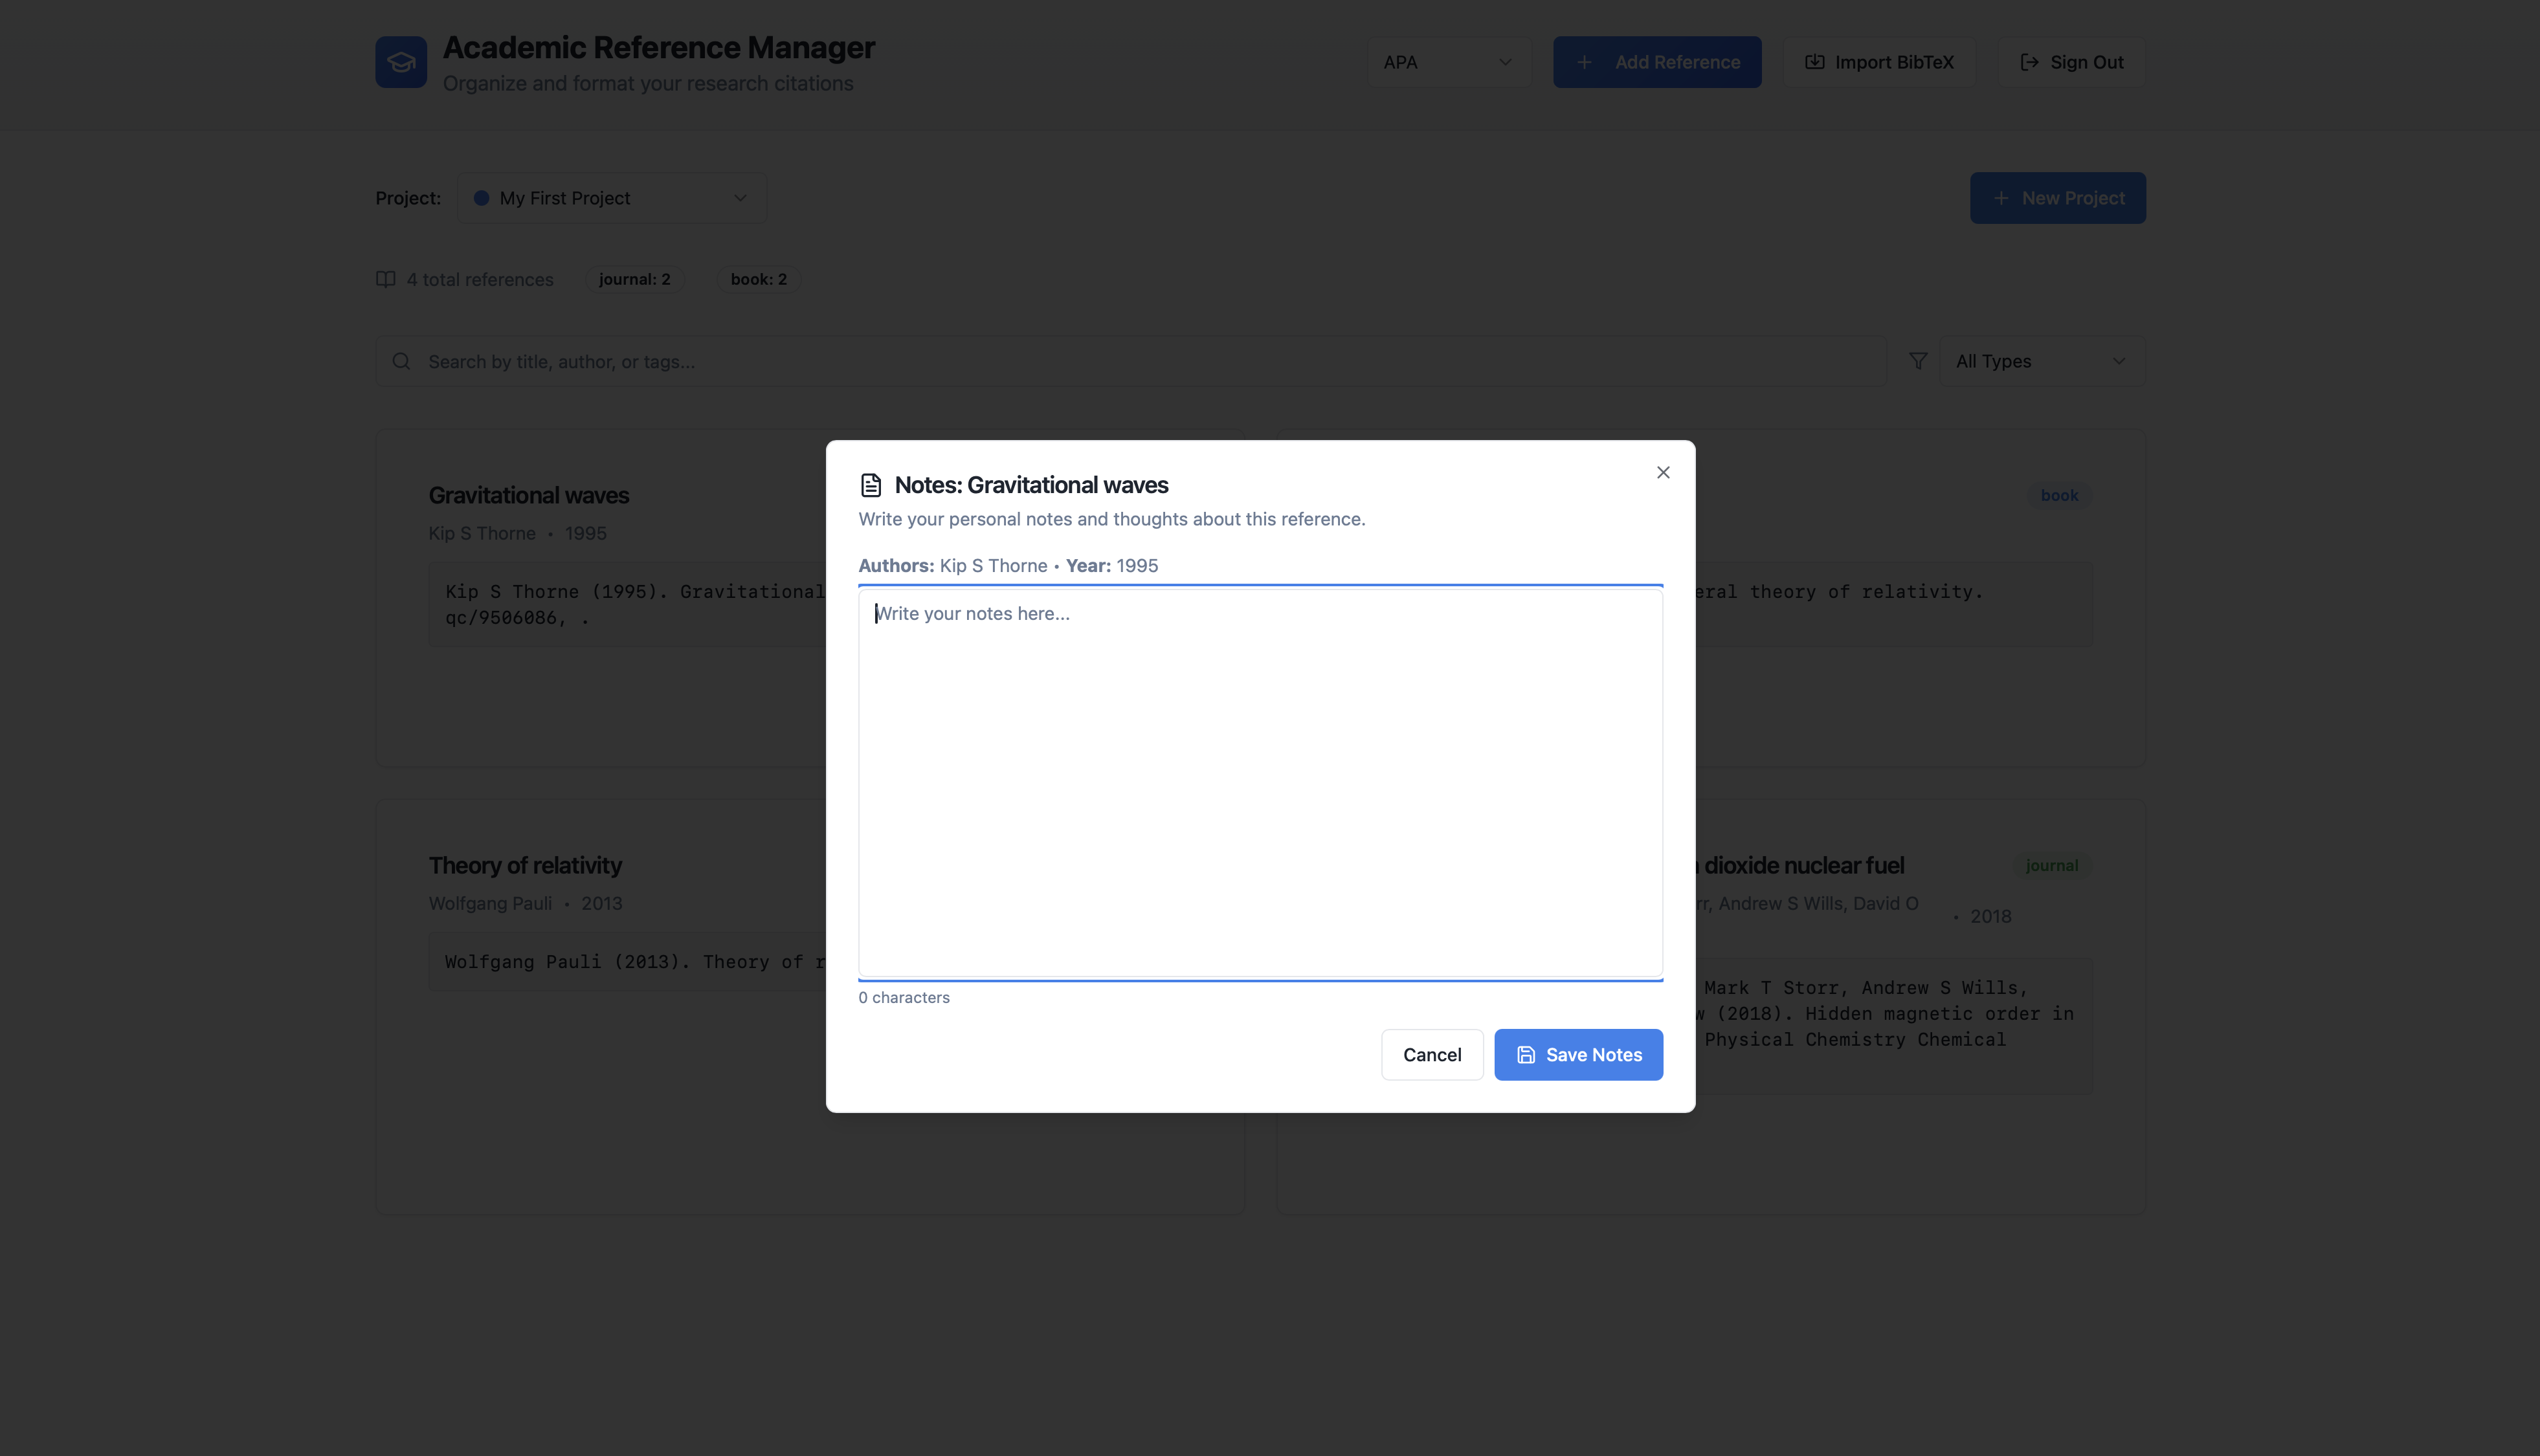Click the plus icon in New Project
The height and width of the screenshot is (1456, 2540).
(x=2001, y=198)
